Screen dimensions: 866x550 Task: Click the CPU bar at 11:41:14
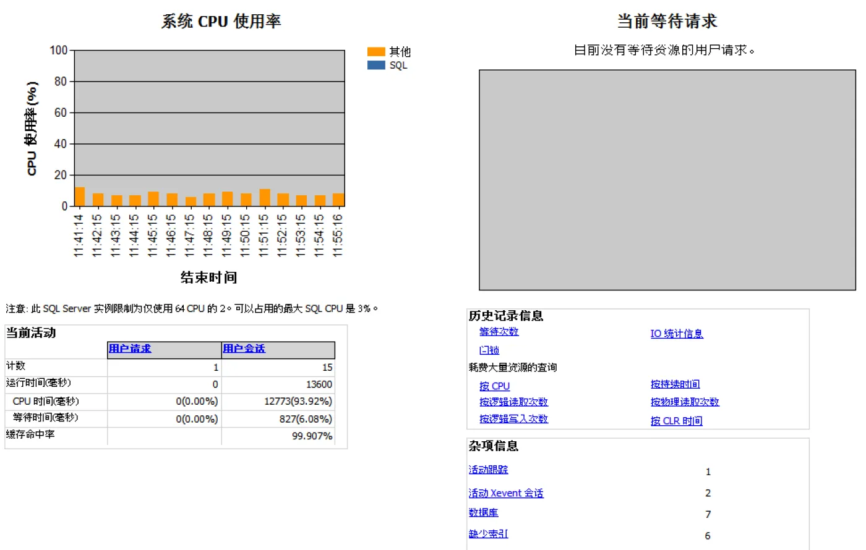coord(80,197)
